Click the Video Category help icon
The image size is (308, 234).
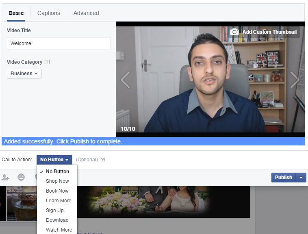(x=47, y=62)
